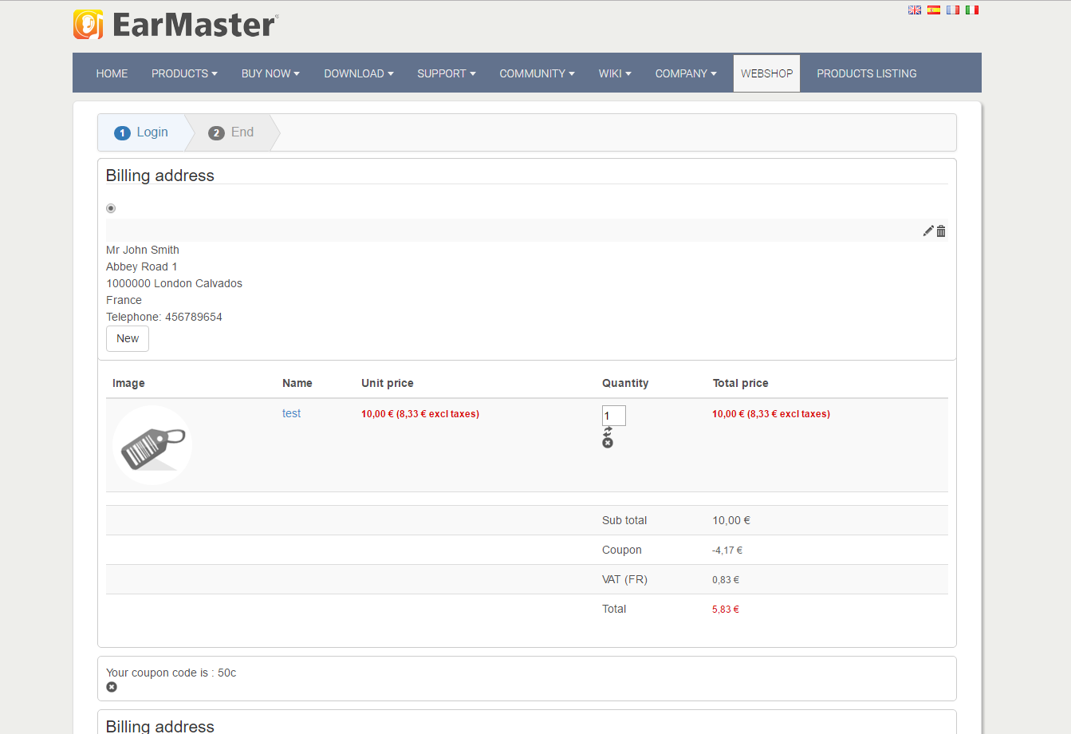Refresh cart quantity with update icon
1071x734 pixels.
pyautogui.click(x=608, y=431)
